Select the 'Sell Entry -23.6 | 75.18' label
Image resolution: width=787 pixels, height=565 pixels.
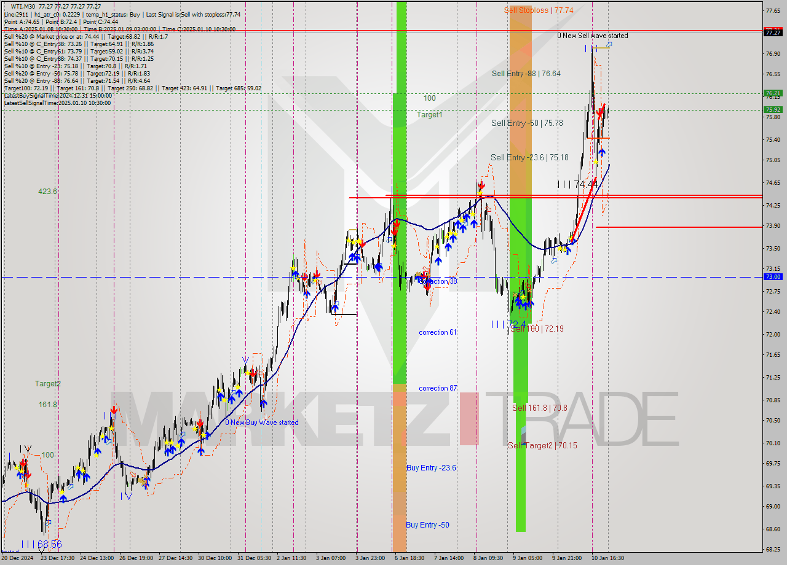(x=529, y=157)
